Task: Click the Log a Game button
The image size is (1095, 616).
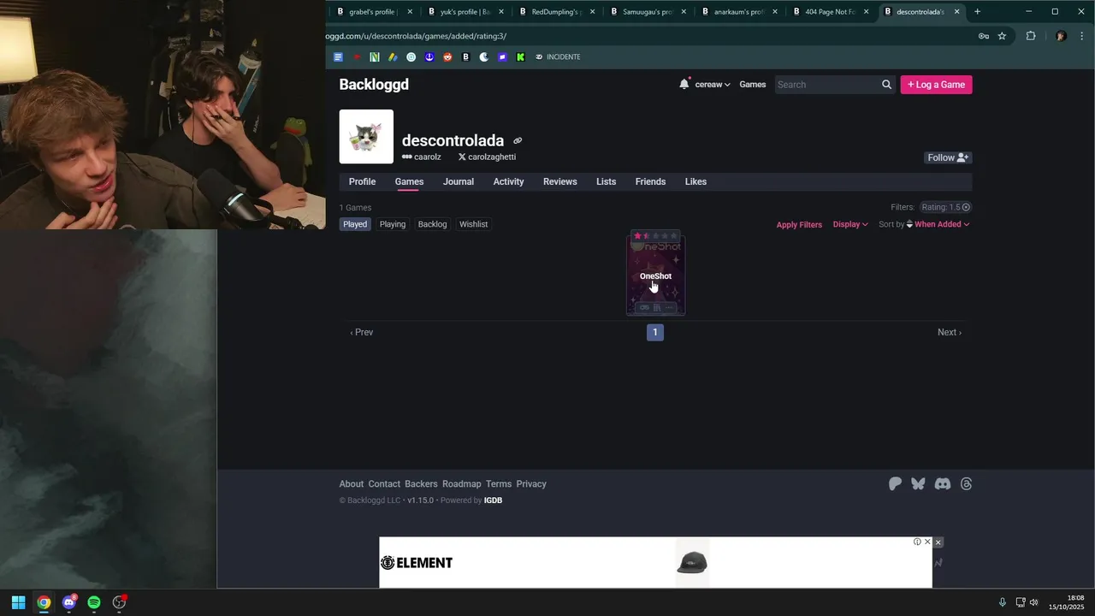Action: (936, 85)
